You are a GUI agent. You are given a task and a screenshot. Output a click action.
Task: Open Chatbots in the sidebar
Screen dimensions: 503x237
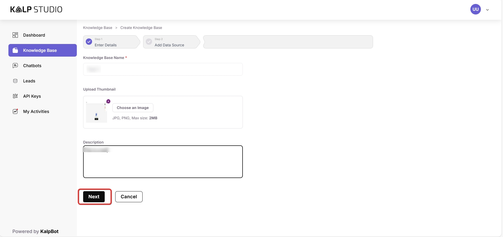tap(32, 66)
